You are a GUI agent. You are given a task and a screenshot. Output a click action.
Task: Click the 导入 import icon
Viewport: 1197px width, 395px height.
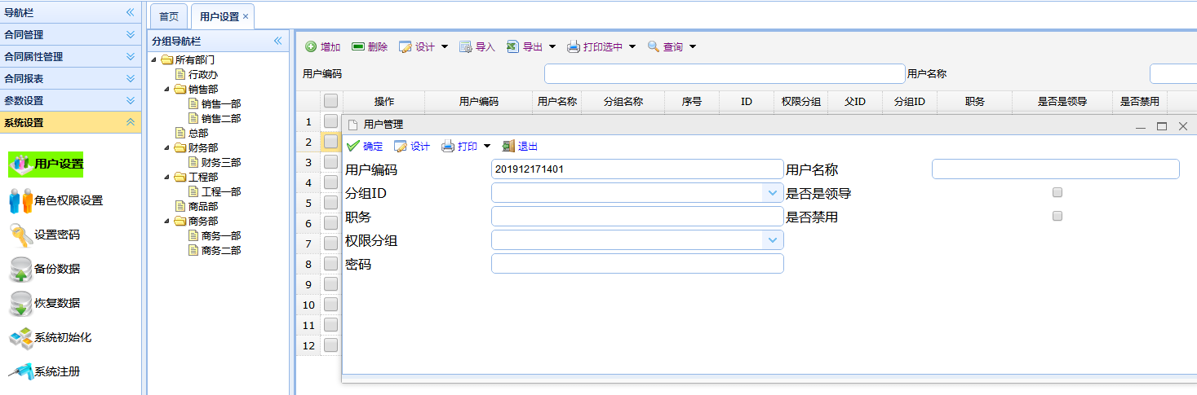[466, 47]
